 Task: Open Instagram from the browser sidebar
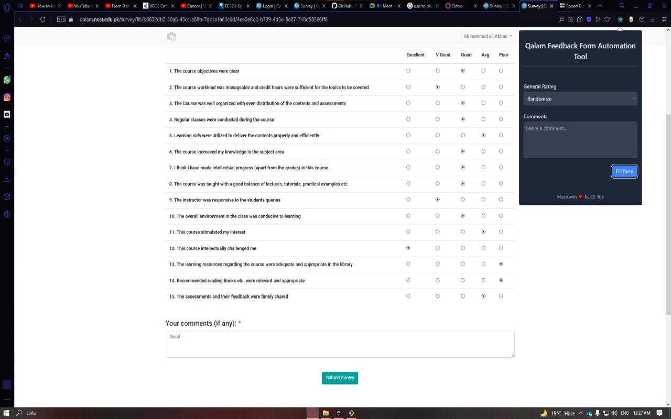pyautogui.click(x=7, y=97)
